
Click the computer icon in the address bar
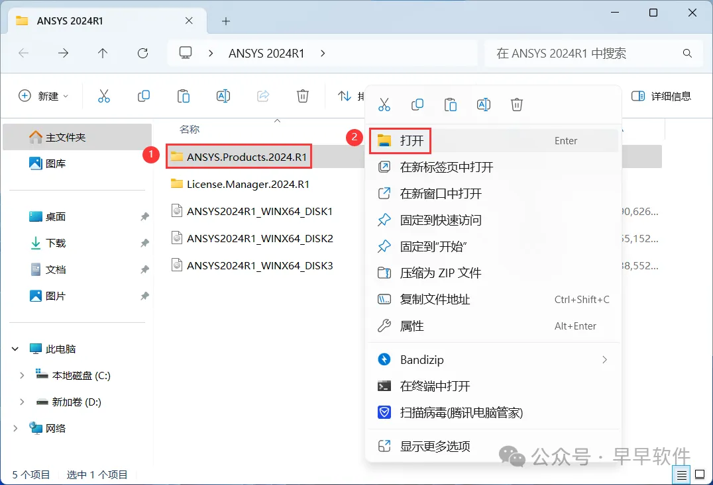pos(186,53)
